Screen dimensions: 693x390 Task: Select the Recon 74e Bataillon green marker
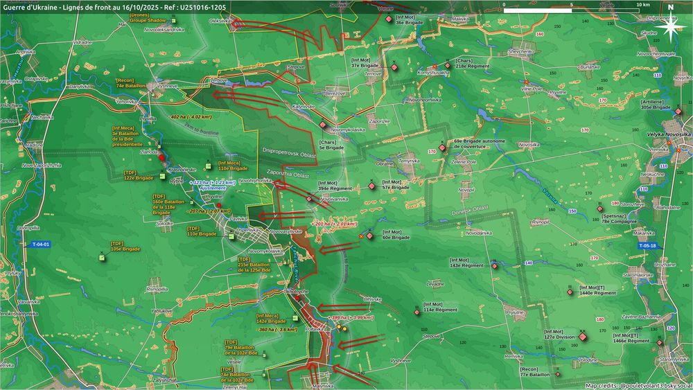[153, 94]
